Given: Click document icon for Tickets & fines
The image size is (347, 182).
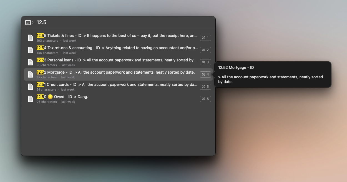Looking at the screenshot, I should pos(31,38).
